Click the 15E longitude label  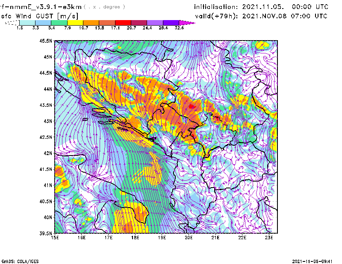pos(55,238)
